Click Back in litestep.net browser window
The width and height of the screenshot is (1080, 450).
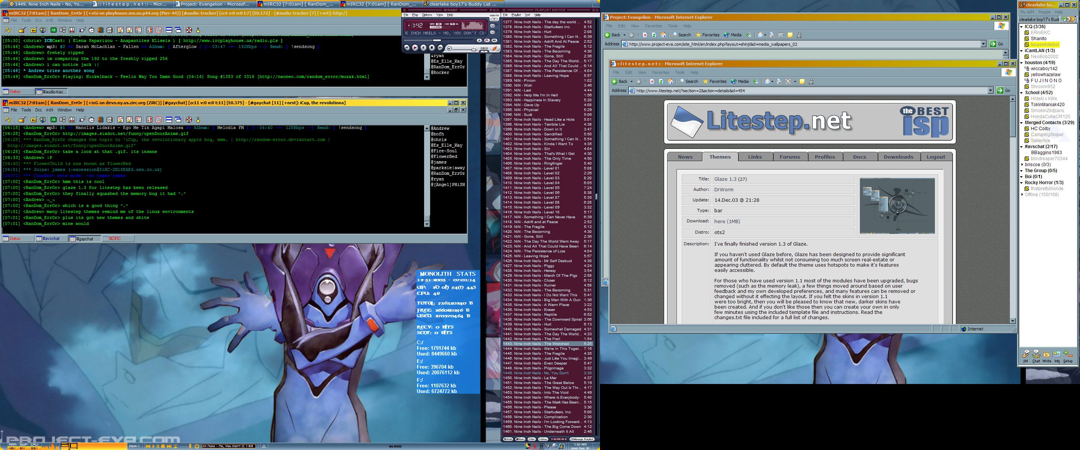click(x=619, y=81)
